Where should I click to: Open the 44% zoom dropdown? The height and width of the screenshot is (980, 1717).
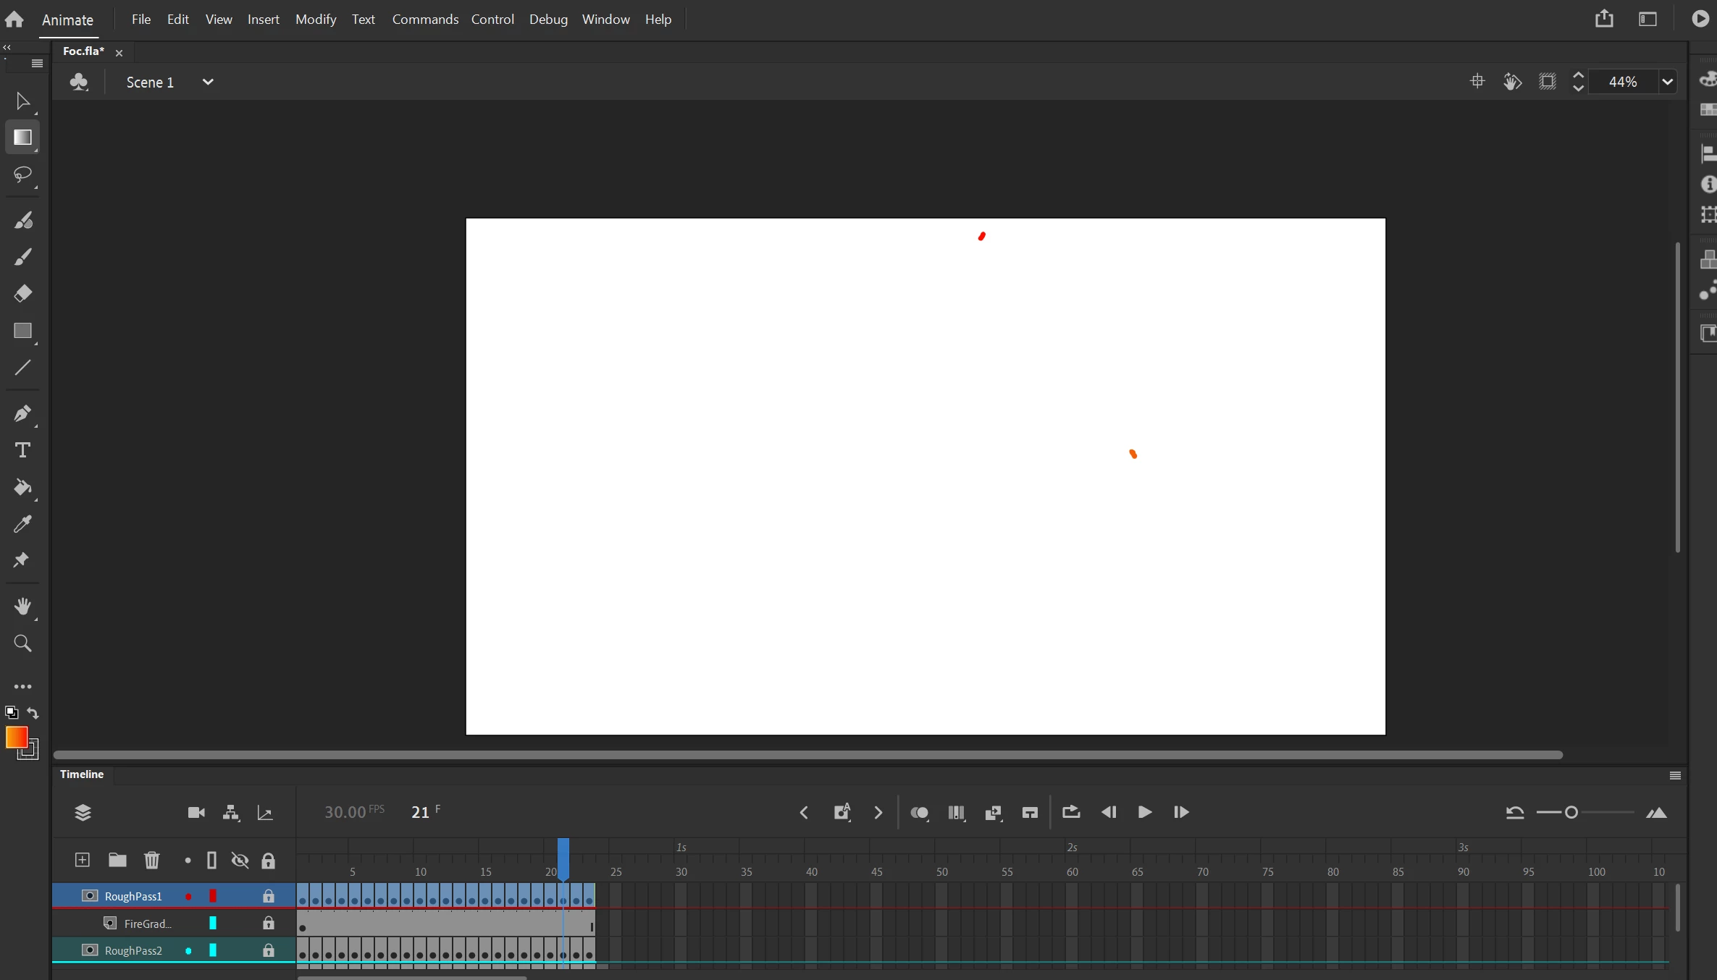pos(1667,82)
